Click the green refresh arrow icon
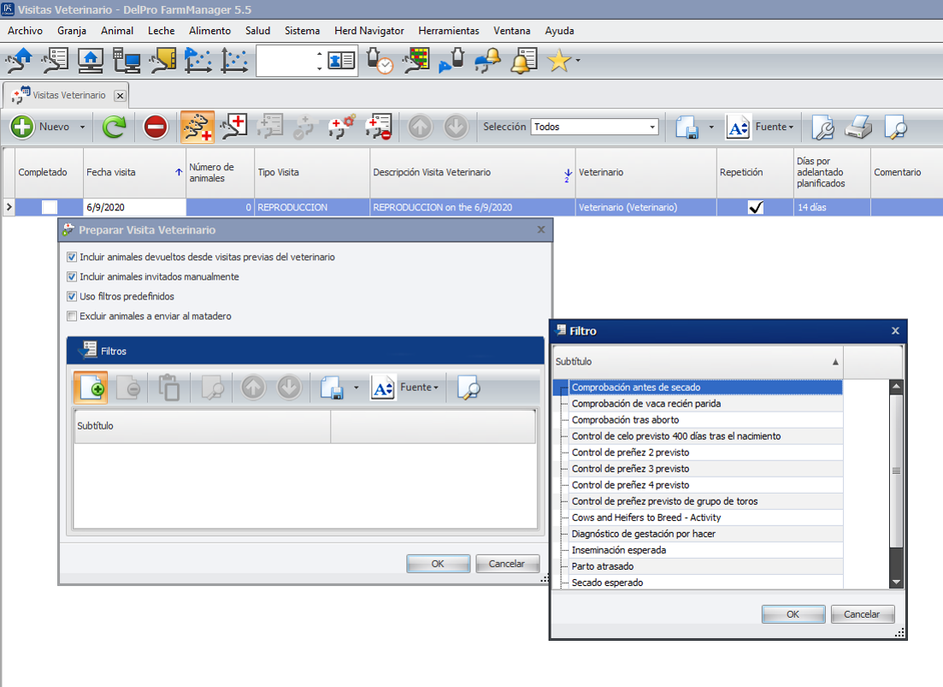 tap(114, 127)
